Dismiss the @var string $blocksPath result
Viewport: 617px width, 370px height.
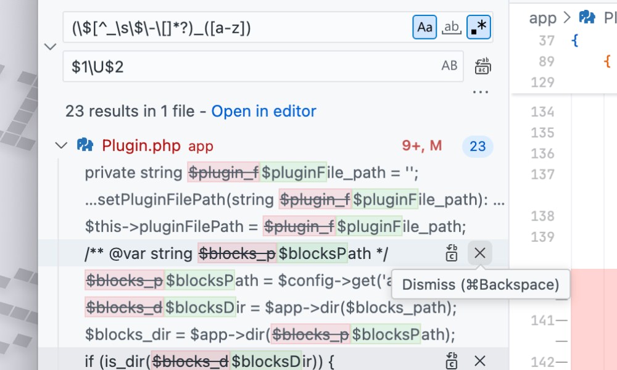click(x=479, y=253)
